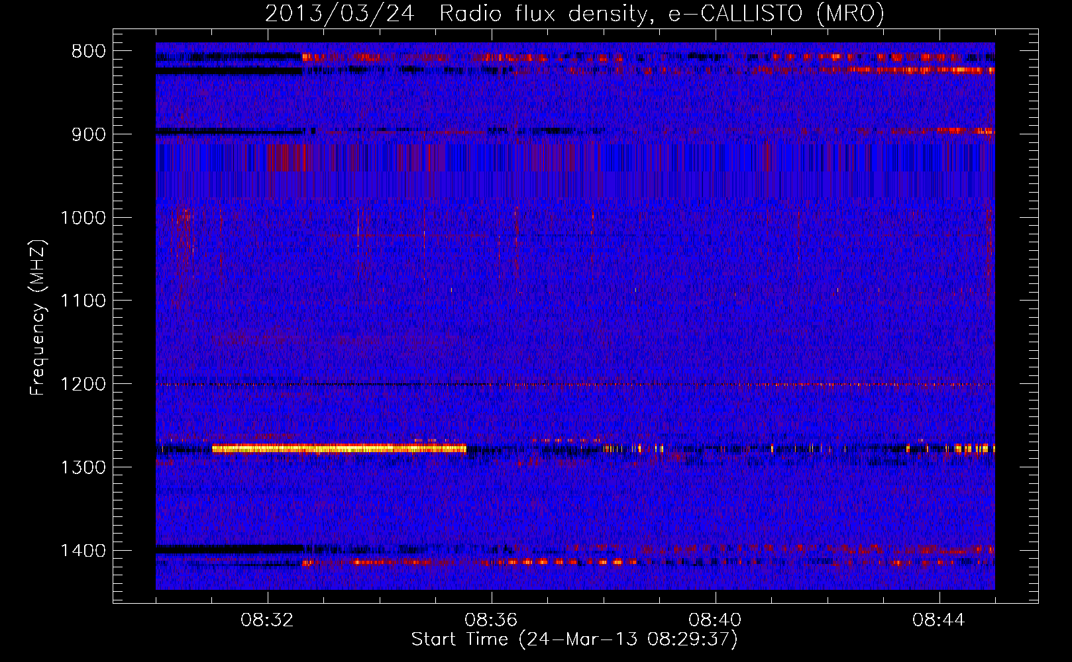Click the 1300 frequency tick label

pos(83,468)
